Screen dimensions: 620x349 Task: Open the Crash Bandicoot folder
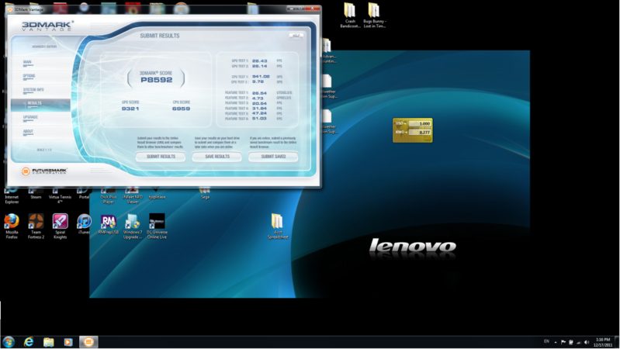350,15
